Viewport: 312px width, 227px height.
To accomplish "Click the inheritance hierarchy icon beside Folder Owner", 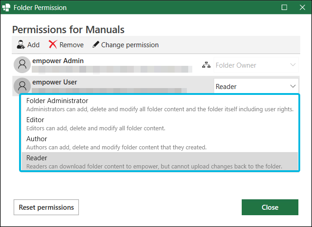I will (206, 65).
